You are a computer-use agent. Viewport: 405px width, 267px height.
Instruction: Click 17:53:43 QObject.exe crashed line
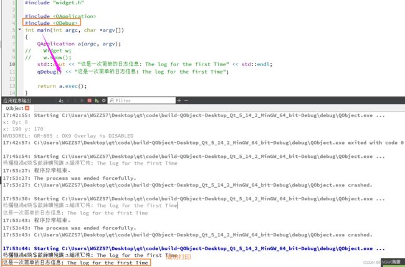[188, 235]
